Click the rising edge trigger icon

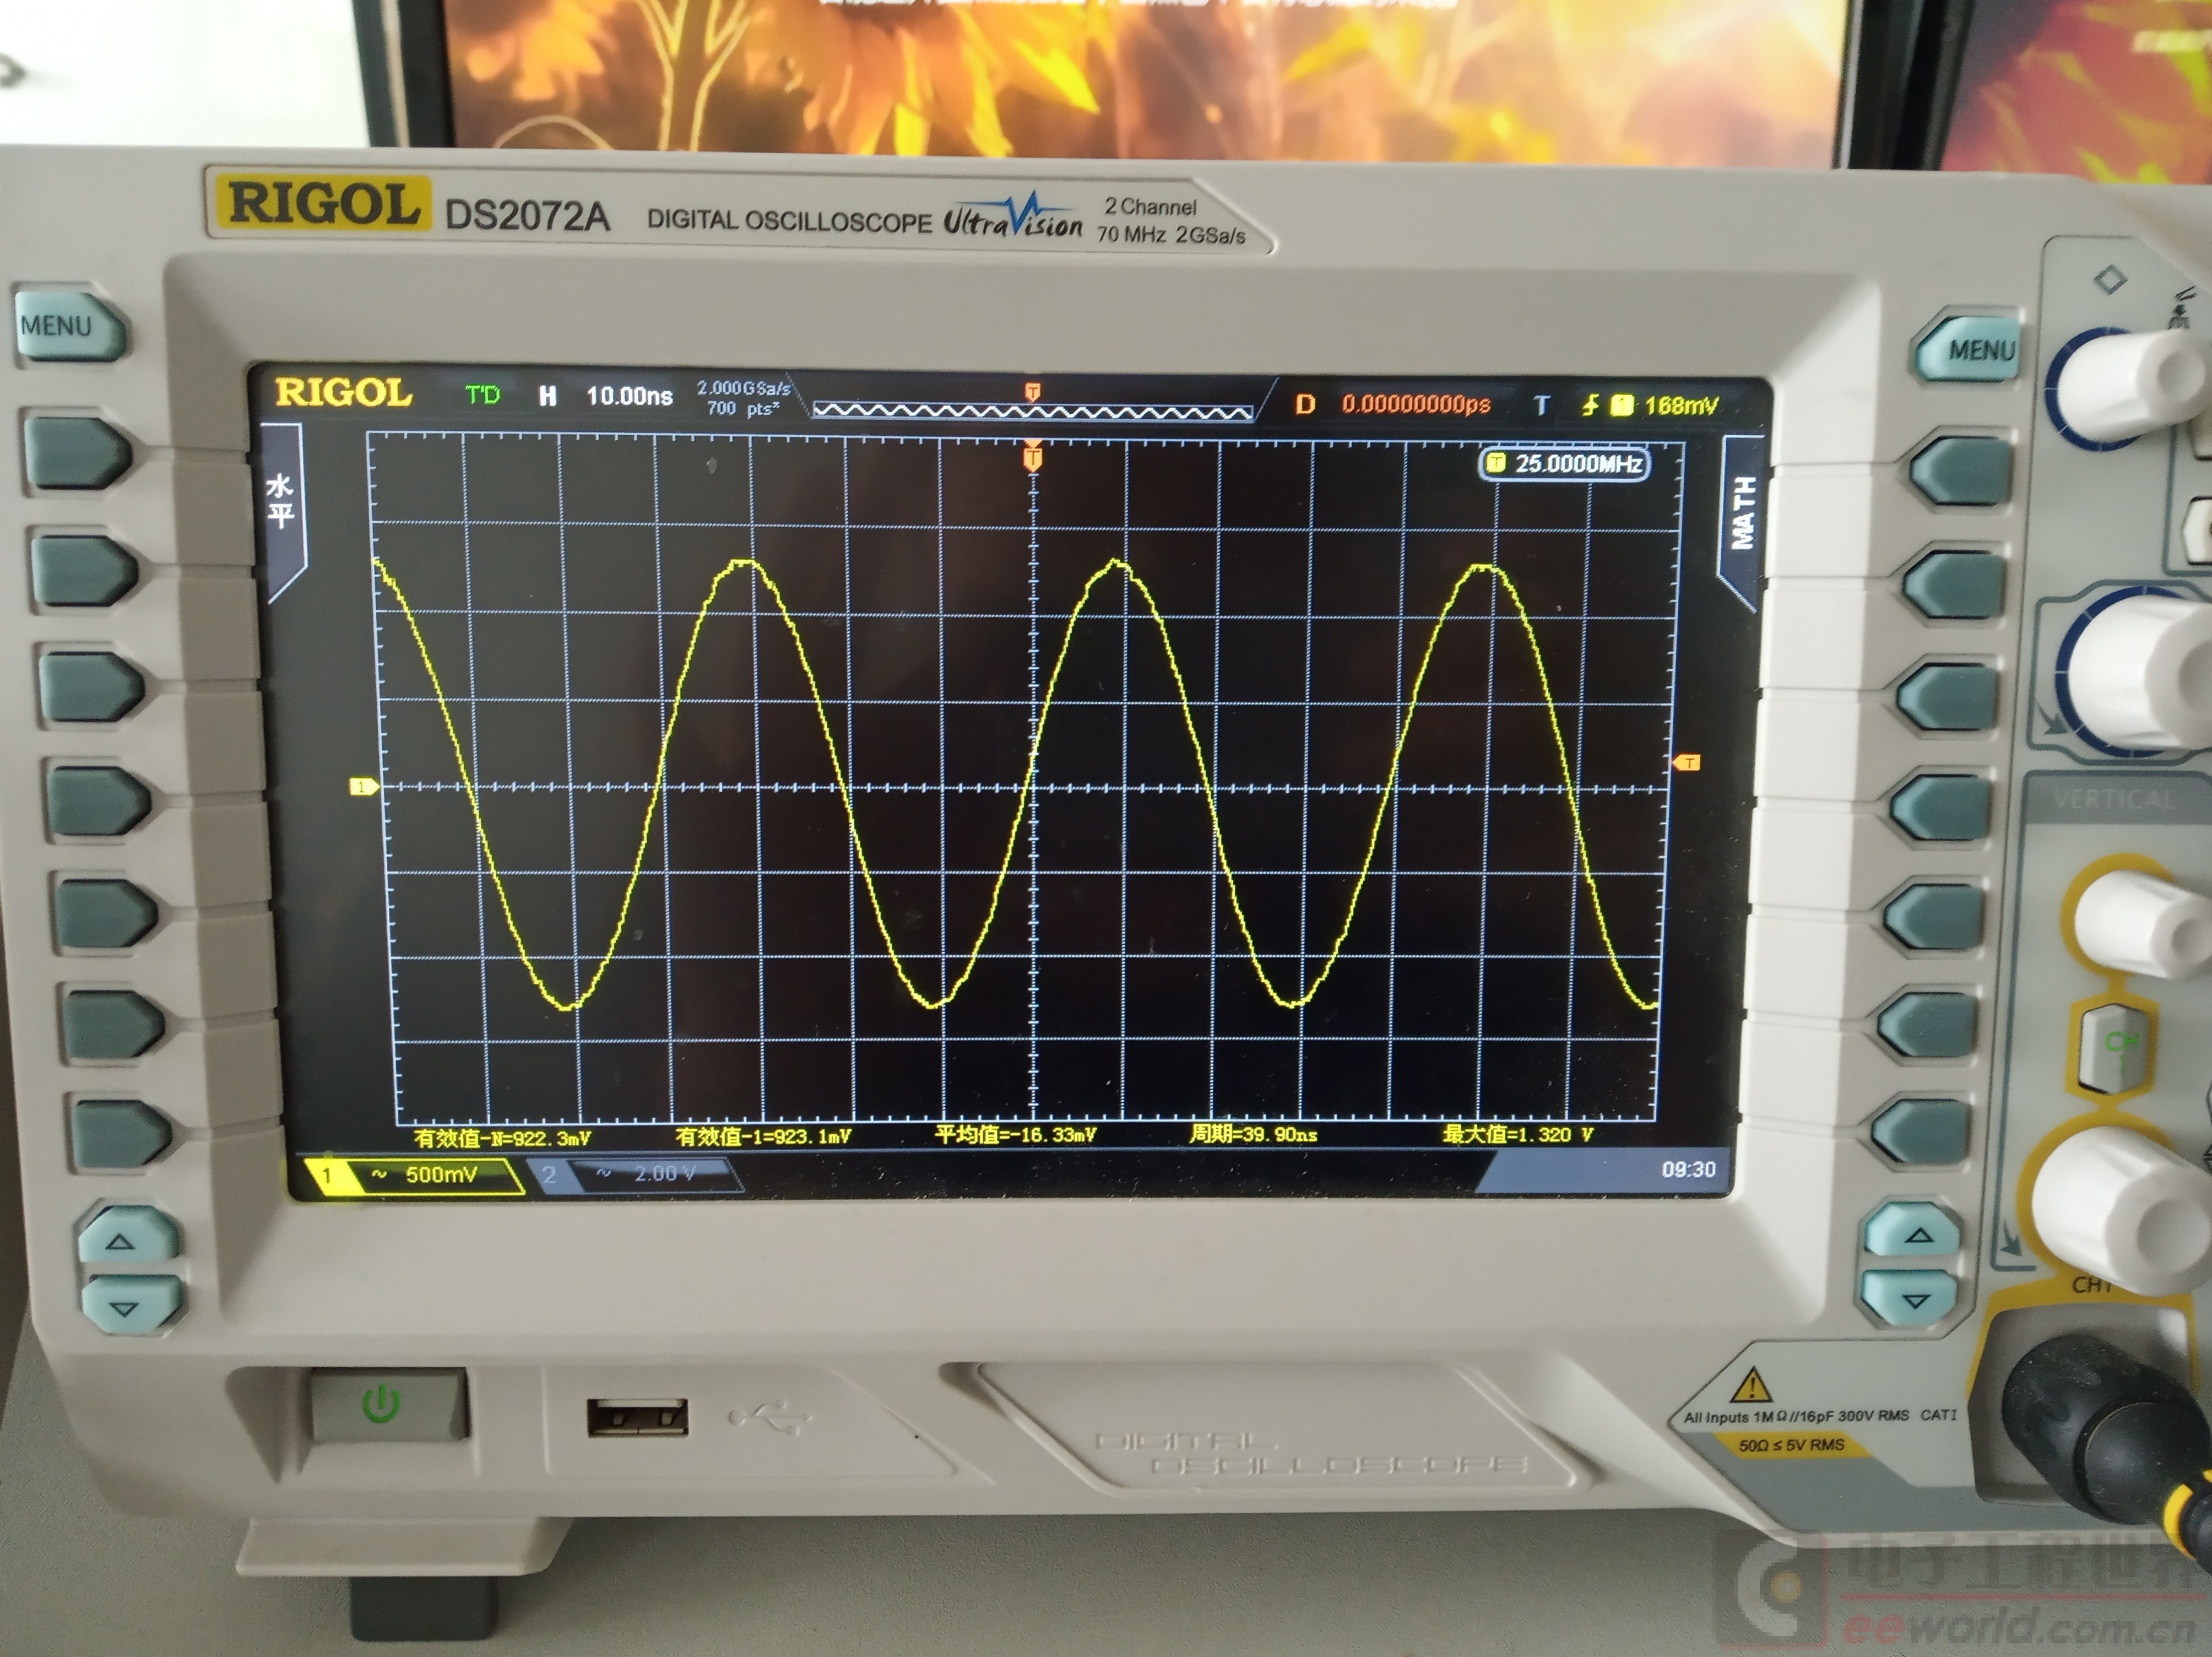pyautogui.click(x=1590, y=405)
